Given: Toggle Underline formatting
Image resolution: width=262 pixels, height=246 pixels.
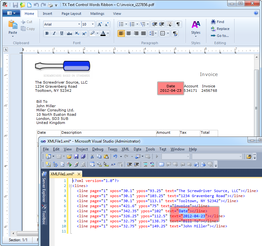Looking at the screenshot, I should coord(62,33).
